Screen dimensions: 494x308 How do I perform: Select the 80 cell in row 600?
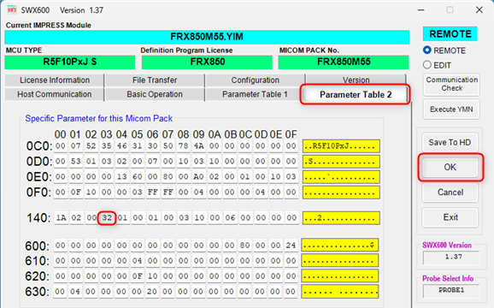pyautogui.click(x=244, y=246)
